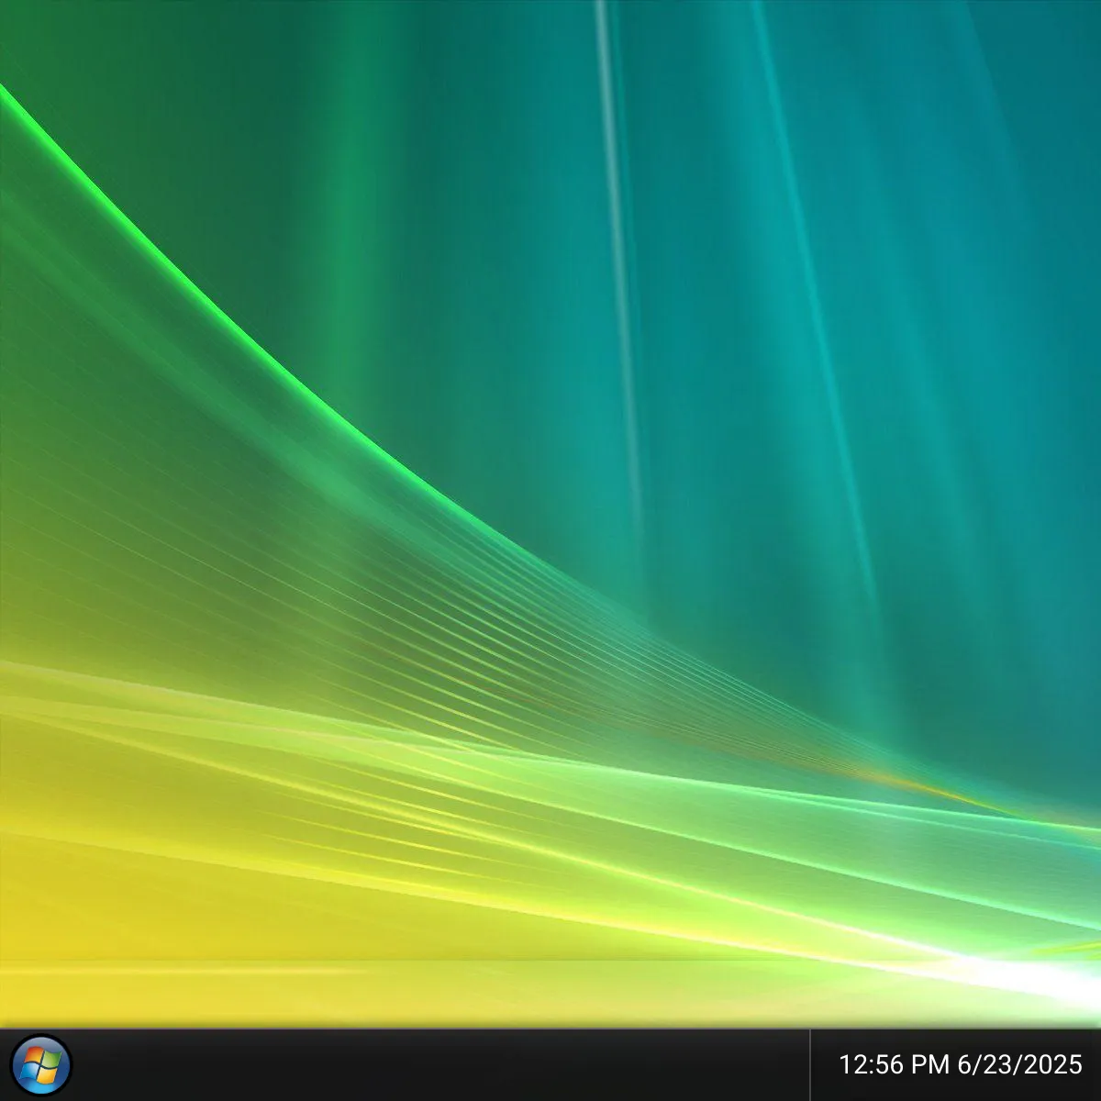Click the 6/23/2025 date in tray

(1019, 1064)
